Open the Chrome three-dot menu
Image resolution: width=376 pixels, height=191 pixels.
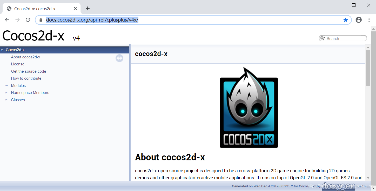(369, 20)
